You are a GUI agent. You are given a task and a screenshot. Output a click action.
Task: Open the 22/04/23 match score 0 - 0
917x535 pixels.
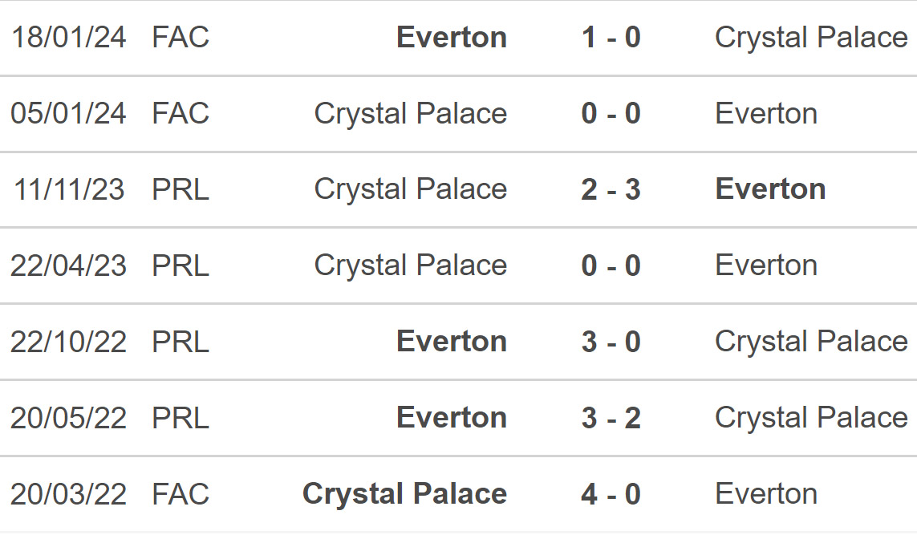coord(611,265)
